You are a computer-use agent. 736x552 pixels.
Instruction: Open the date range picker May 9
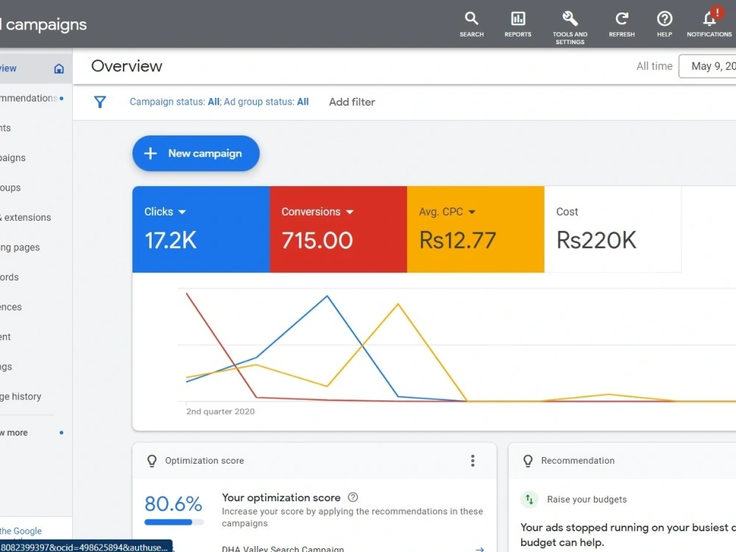(707, 66)
